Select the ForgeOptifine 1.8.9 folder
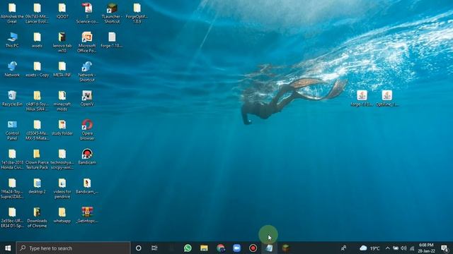 click(x=137, y=13)
